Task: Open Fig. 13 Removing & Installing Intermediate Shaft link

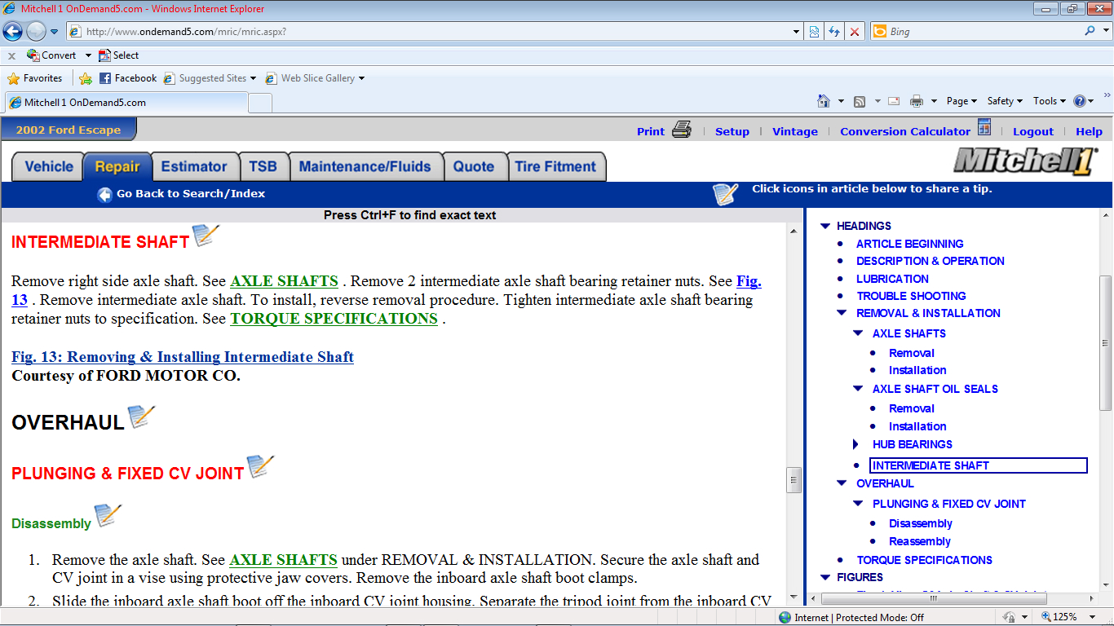Action: pos(183,357)
